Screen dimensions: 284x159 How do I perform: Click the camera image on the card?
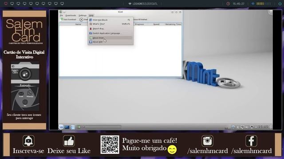(x=25, y=72)
